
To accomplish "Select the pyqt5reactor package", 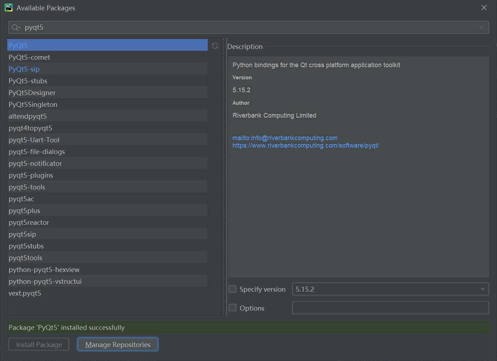I will click(x=107, y=222).
